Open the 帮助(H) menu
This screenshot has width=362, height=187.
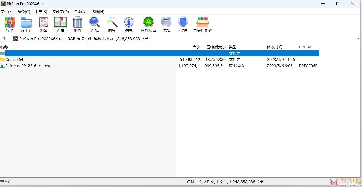click(x=98, y=12)
